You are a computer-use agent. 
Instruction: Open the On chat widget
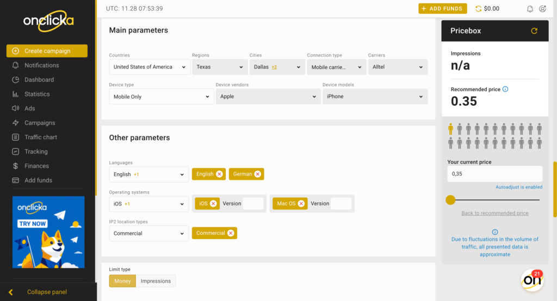[x=532, y=280]
